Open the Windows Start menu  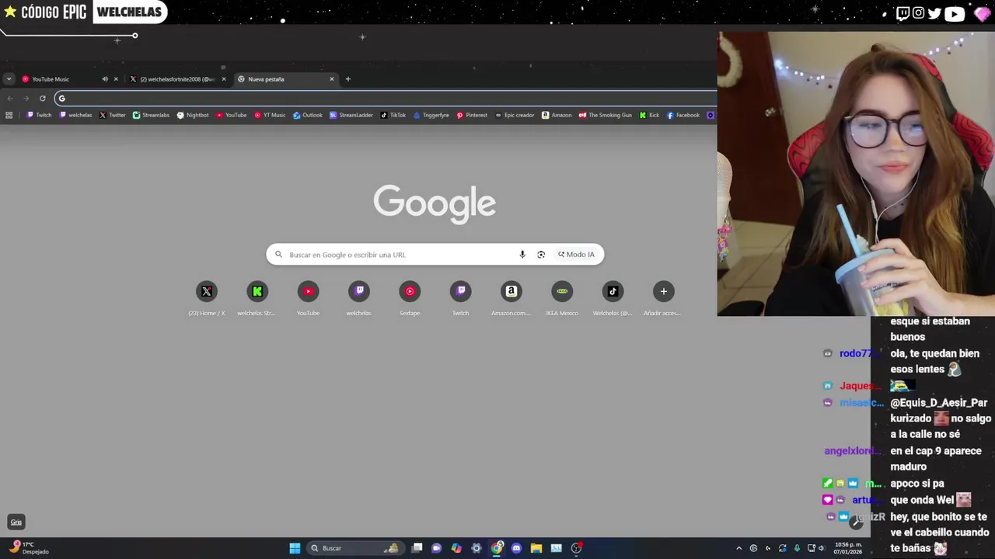click(x=295, y=548)
